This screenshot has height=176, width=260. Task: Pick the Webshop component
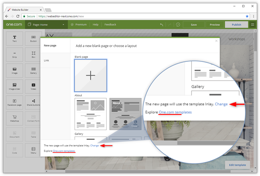click(15, 118)
